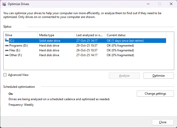Minimize the Optimize Drives window
This screenshot has height=128, width=177.
(x=148, y=4)
